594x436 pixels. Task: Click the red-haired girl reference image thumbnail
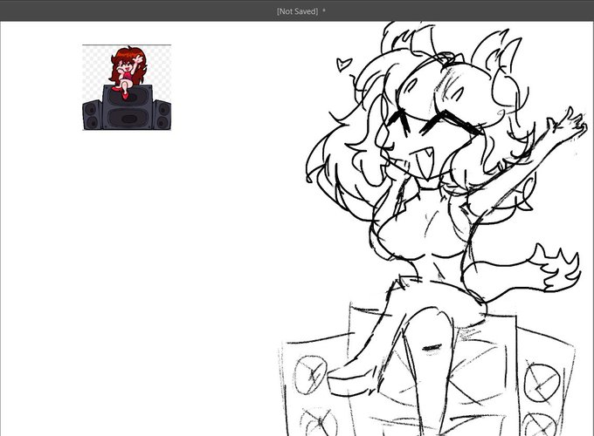(x=127, y=87)
